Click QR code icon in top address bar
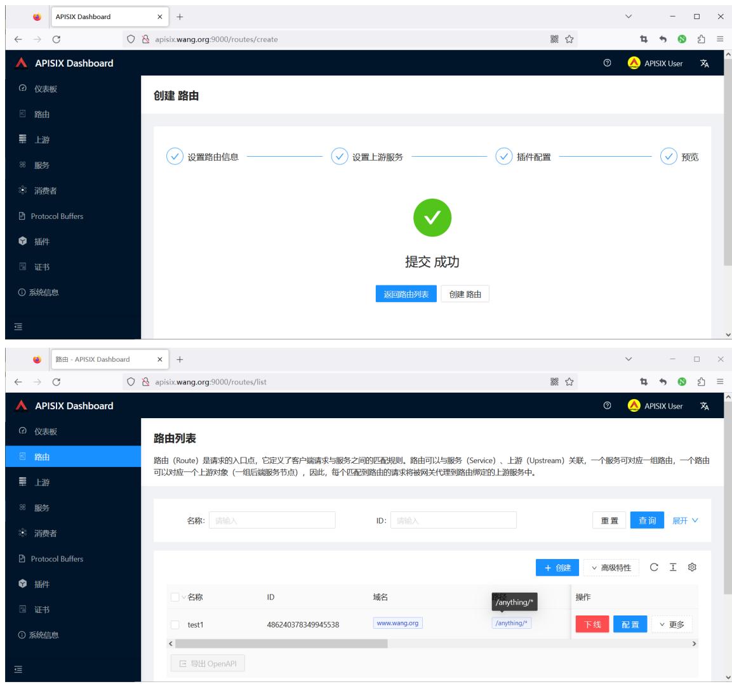Screen dimensions: 732x684 [554, 39]
